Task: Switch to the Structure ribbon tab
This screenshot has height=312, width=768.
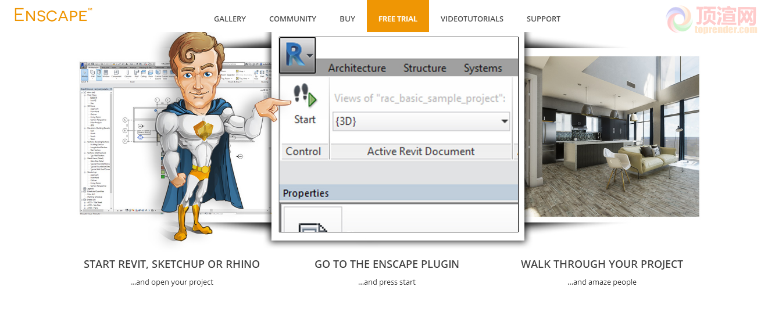Action: (x=425, y=68)
